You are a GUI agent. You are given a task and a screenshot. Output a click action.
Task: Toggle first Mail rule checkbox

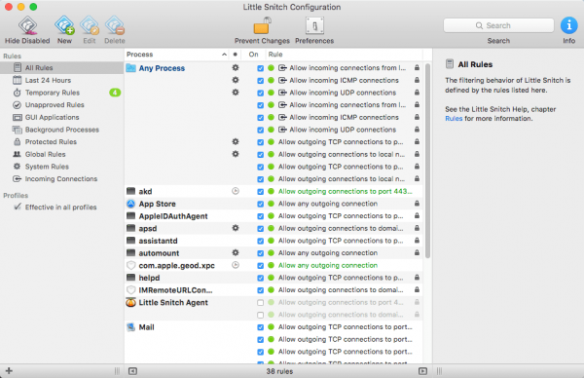(x=260, y=327)
